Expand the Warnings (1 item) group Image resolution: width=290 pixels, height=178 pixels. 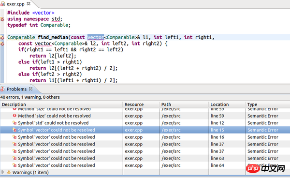(2, 172)
